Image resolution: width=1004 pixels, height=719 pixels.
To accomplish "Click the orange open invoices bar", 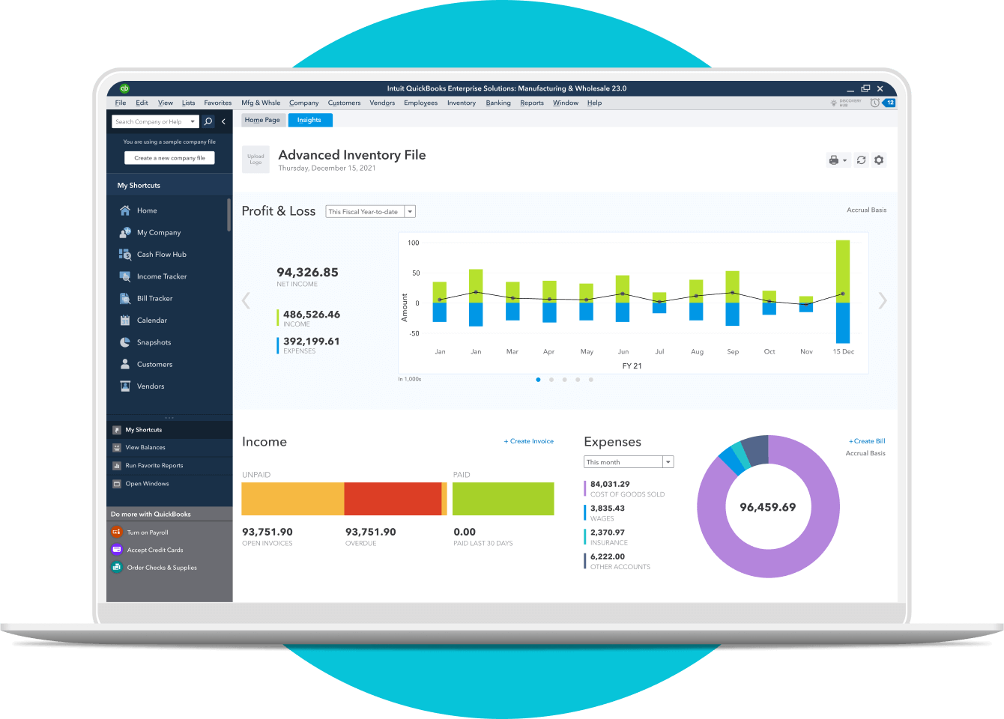I will click(x=292, y=499).
